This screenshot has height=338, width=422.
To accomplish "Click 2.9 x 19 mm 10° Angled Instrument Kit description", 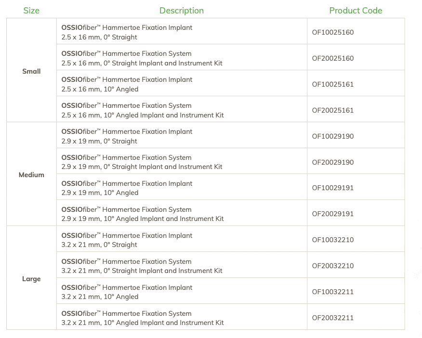I will coord(143,214).
